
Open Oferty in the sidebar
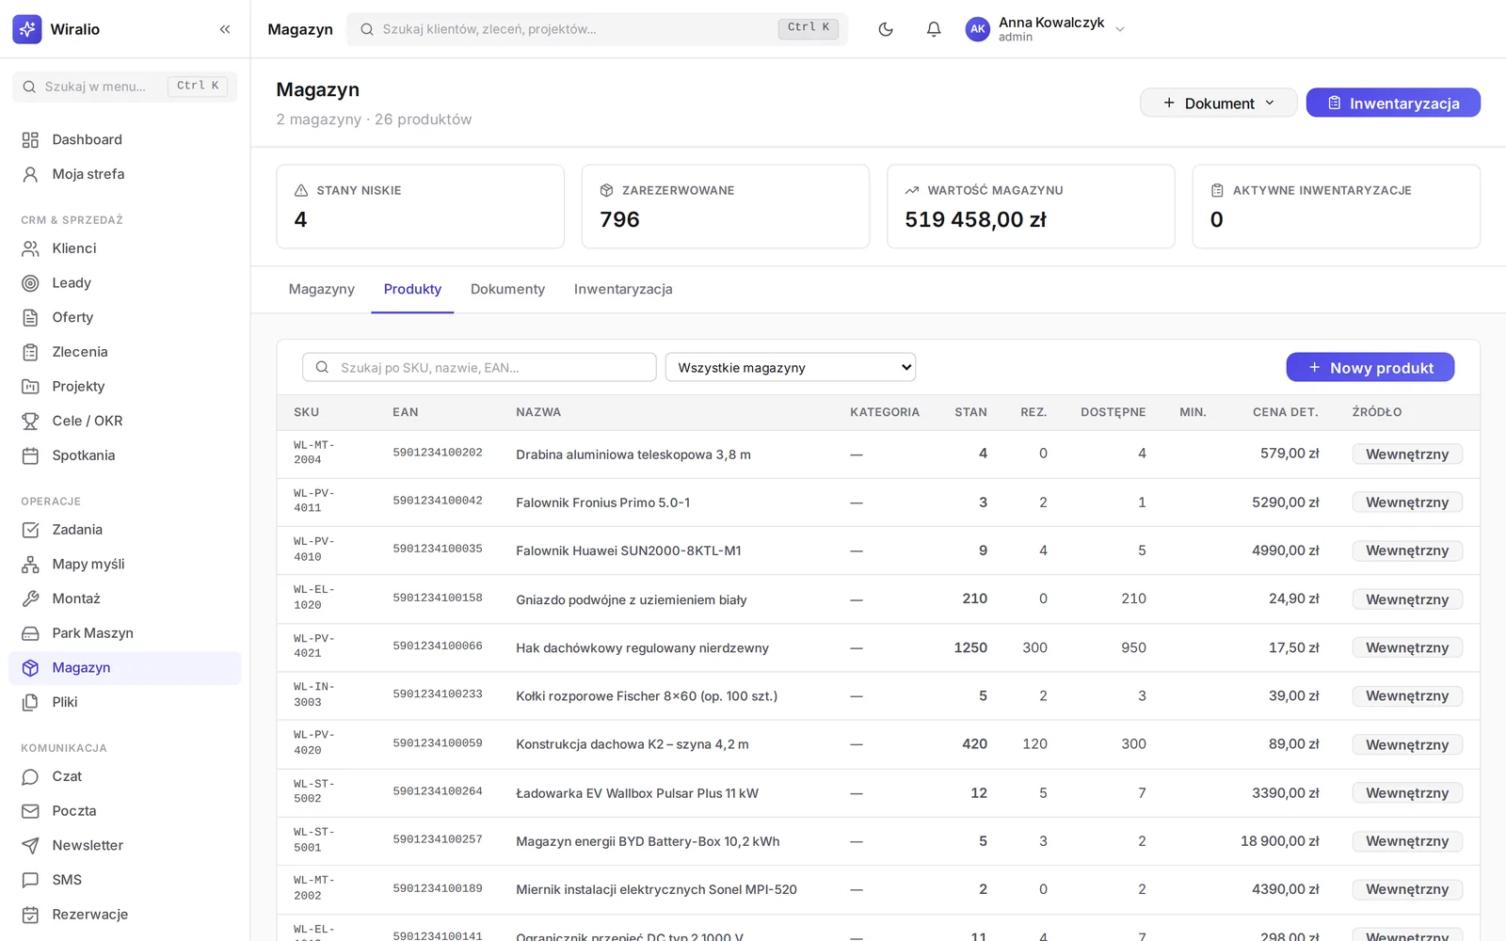tap(125, 317)
